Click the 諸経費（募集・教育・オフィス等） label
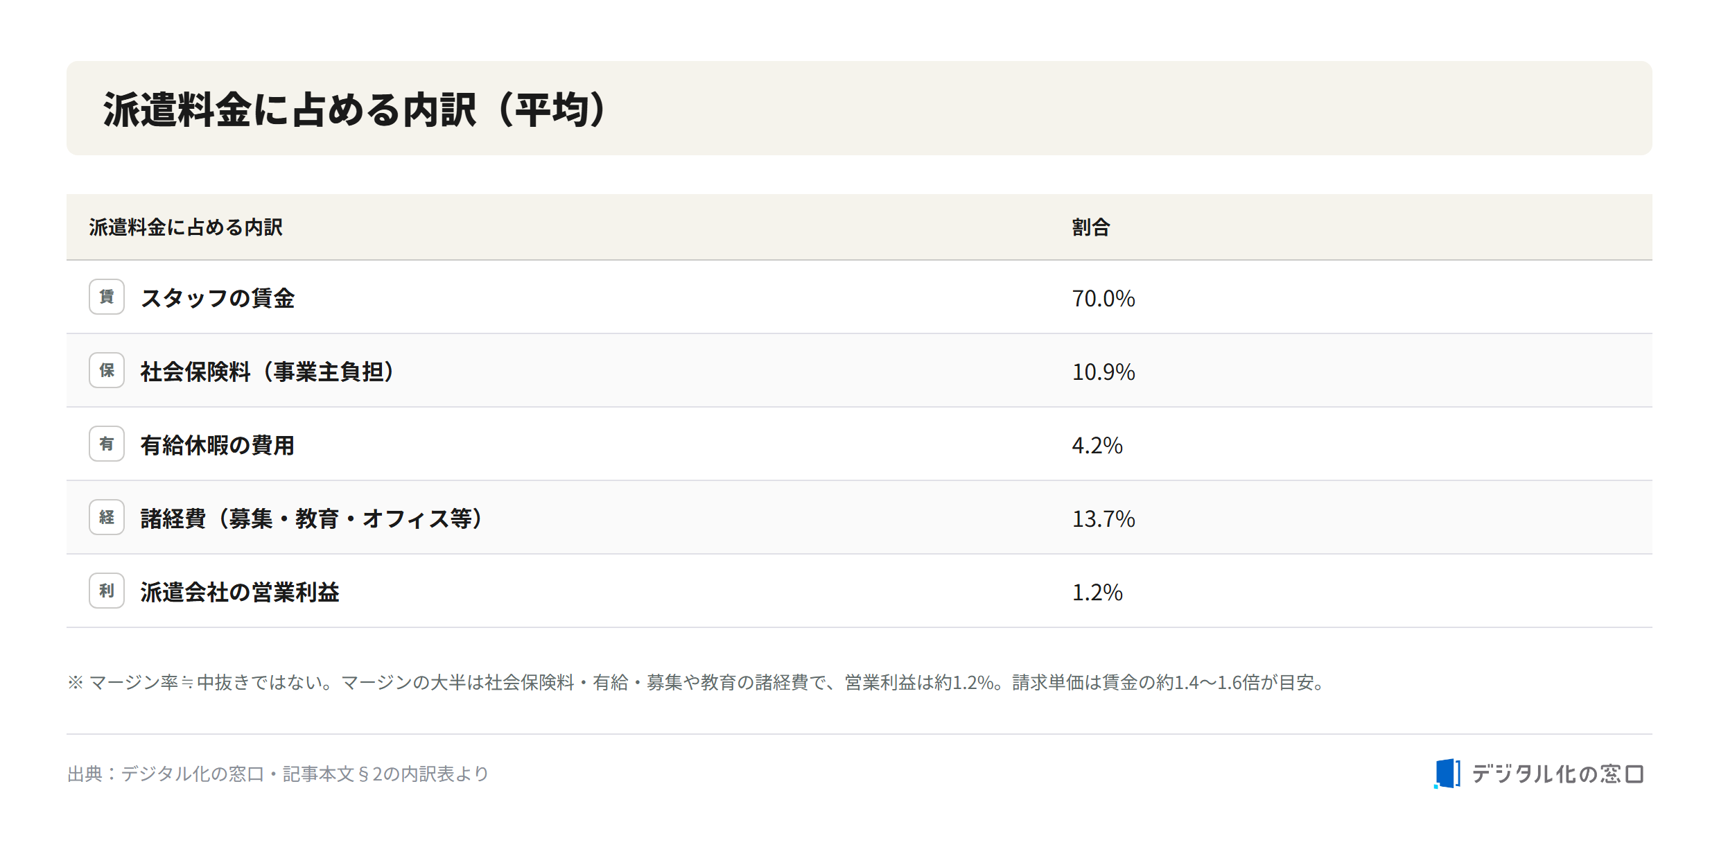The width and height of the screenshot is (1719, 854). click(312, 518)
